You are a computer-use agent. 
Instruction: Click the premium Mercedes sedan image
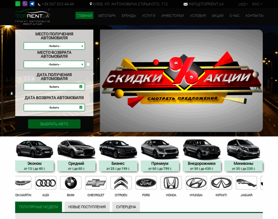point(160,149)
